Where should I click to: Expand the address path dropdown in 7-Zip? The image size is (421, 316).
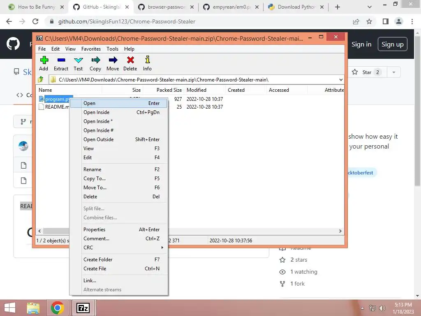click(341, 80)
